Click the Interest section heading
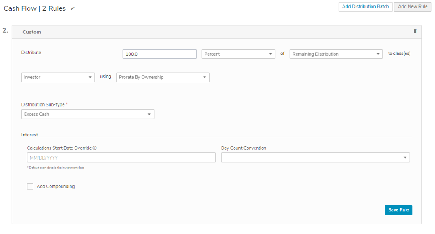 (29, 135)
